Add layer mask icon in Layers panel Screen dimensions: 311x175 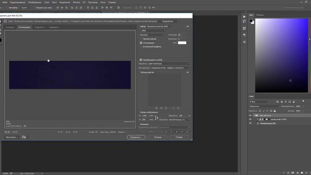[293, 173]
